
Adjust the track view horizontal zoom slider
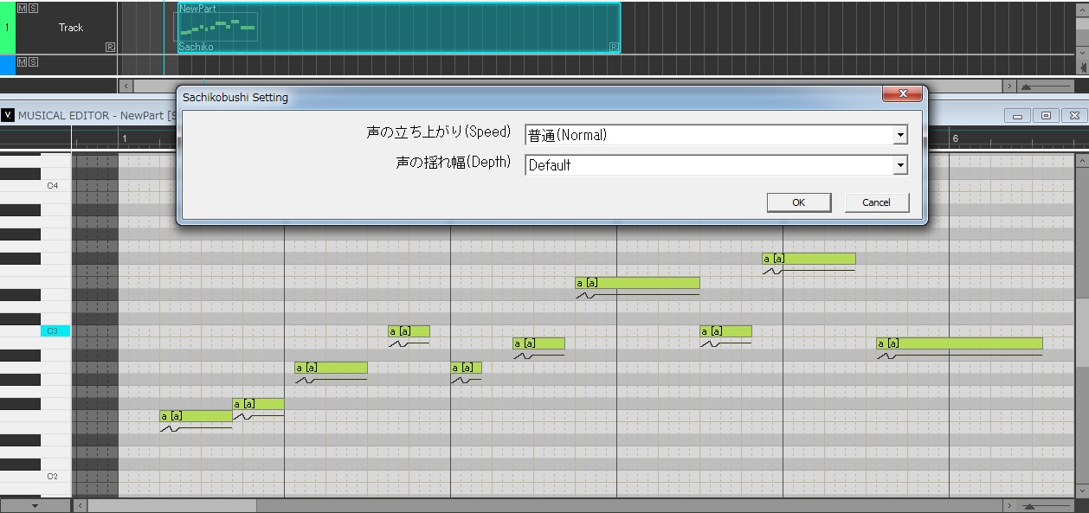[x=1046, y=87]
